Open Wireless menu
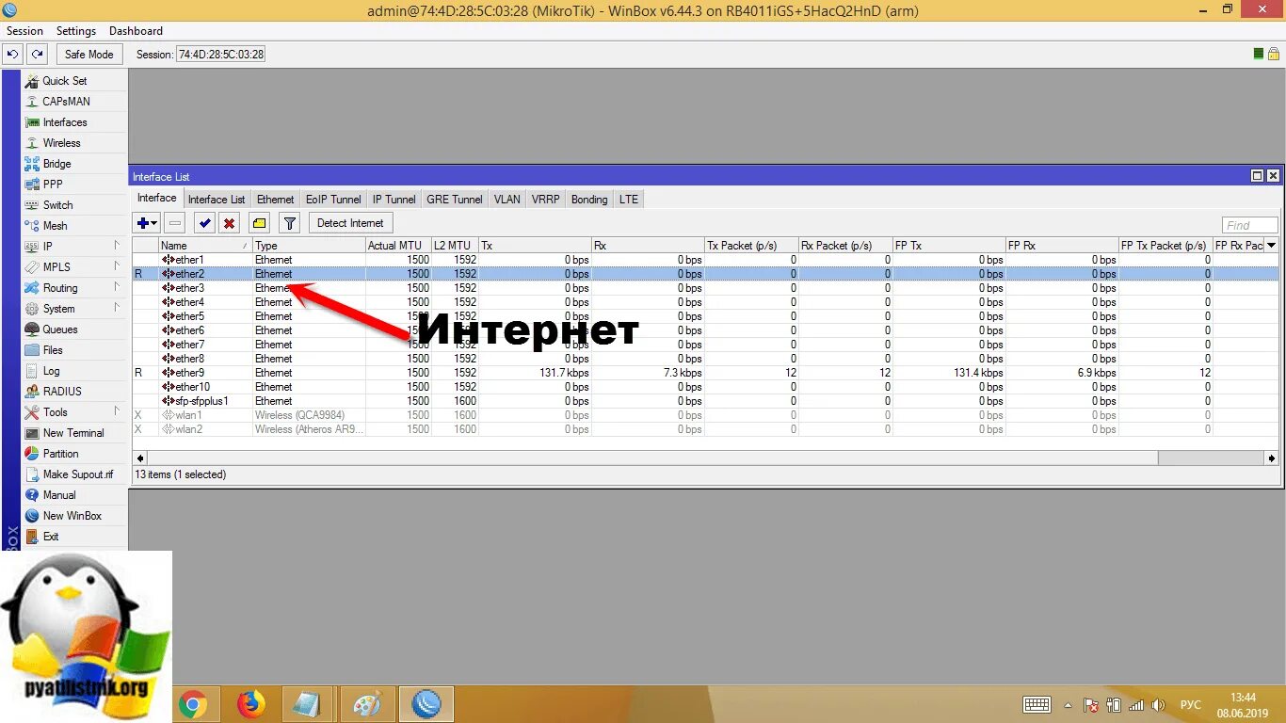1286x723 pixels. coord(62,143)
